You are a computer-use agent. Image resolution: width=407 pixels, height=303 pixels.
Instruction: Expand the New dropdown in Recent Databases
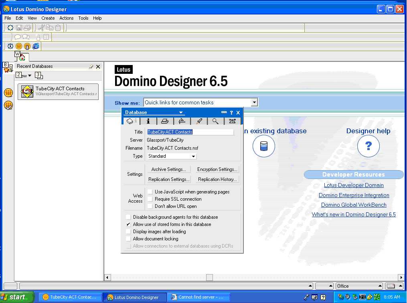30,75
